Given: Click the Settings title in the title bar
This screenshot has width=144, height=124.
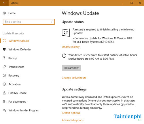Looking at the screenshot, I should point(14,3).
